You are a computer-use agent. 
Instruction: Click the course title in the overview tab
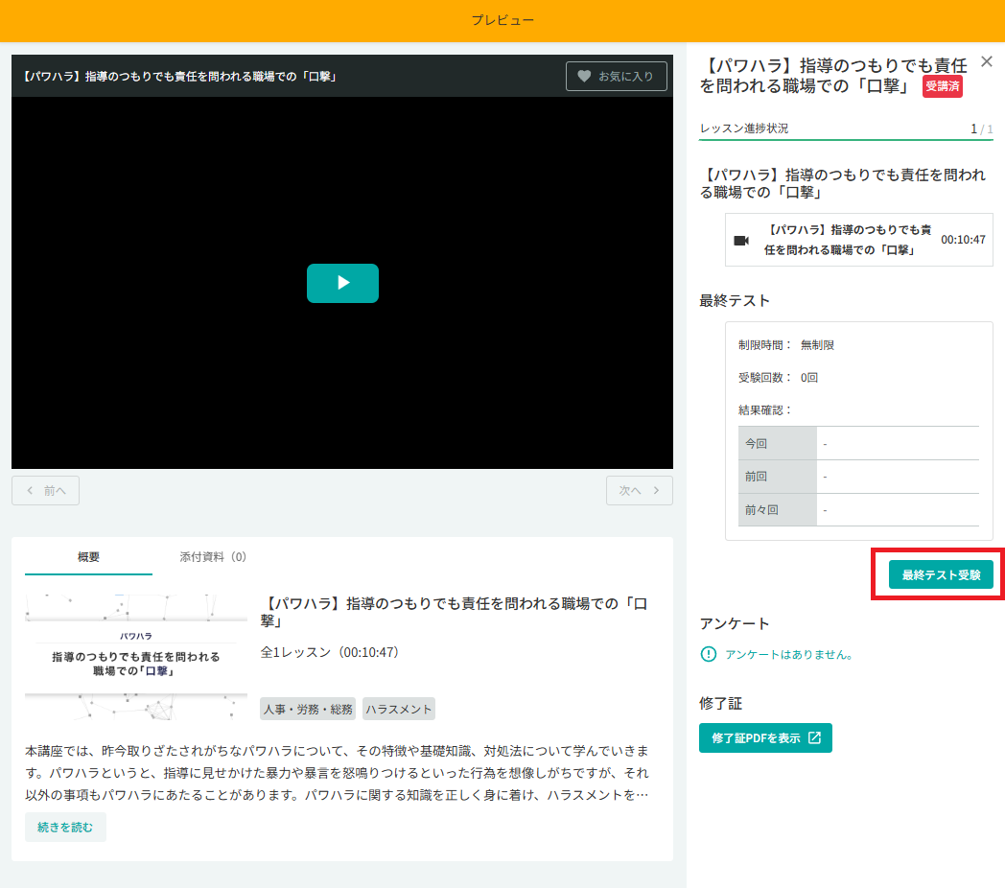[454, 612]
